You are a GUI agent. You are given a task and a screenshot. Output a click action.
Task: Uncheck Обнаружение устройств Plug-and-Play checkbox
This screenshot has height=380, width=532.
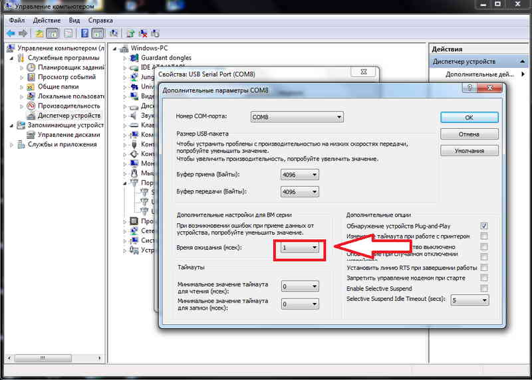point(484,226)
